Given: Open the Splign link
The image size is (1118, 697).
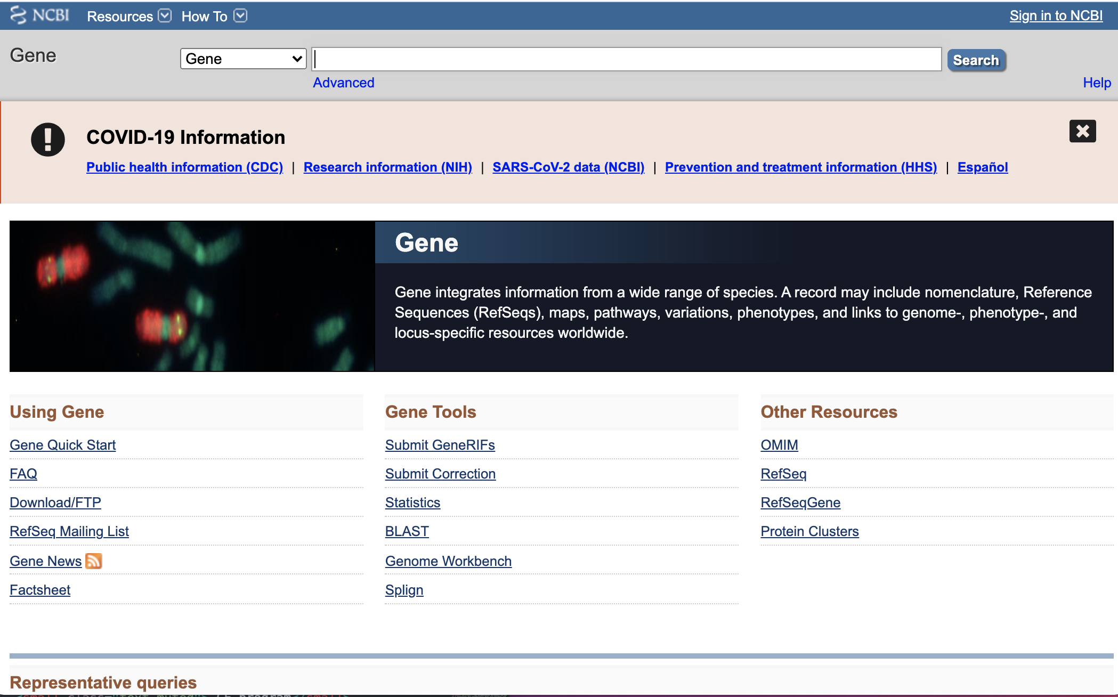Looking at the screenshot, I should pos(404,590).
